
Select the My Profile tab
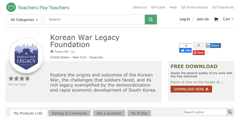coord(139,113)
